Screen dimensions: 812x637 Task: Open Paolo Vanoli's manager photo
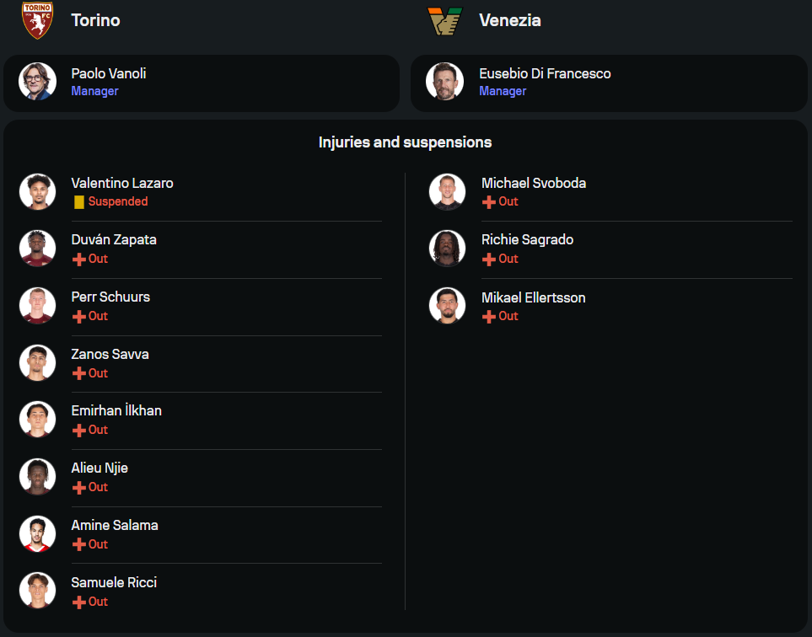37,82
